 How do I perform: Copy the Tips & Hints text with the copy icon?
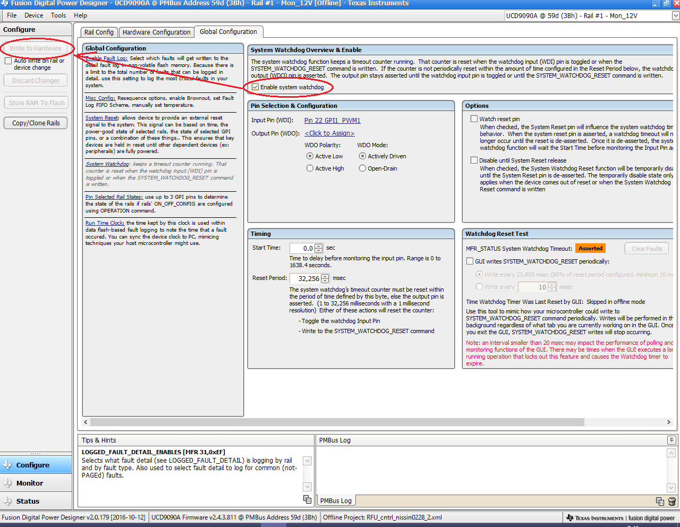coord(307,499)
